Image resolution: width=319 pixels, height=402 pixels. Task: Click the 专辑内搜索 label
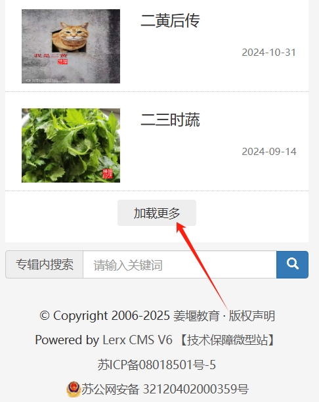click(x=45, y=265)
